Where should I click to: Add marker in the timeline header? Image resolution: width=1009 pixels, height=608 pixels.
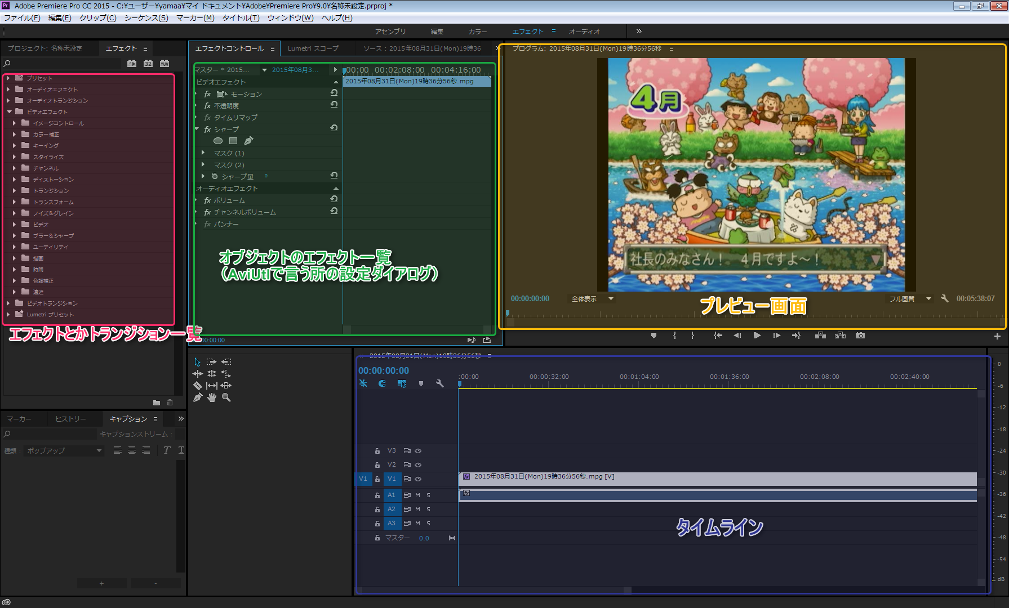(421, 383)
